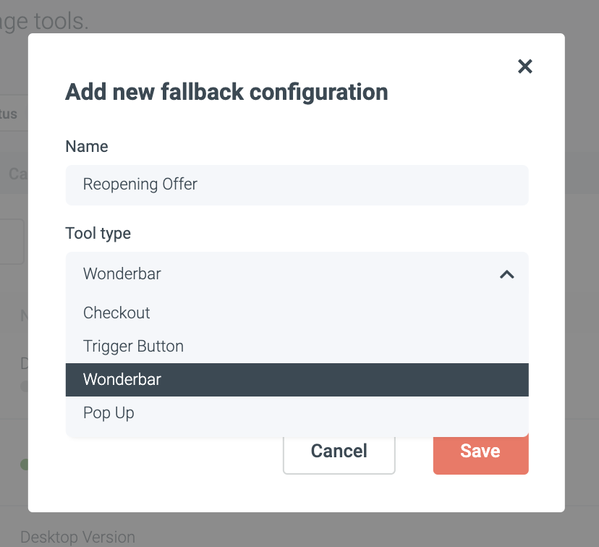The height and width of the screenshot is (547, 599).
Task: Click the dialog title heading text
Action: 226,93
